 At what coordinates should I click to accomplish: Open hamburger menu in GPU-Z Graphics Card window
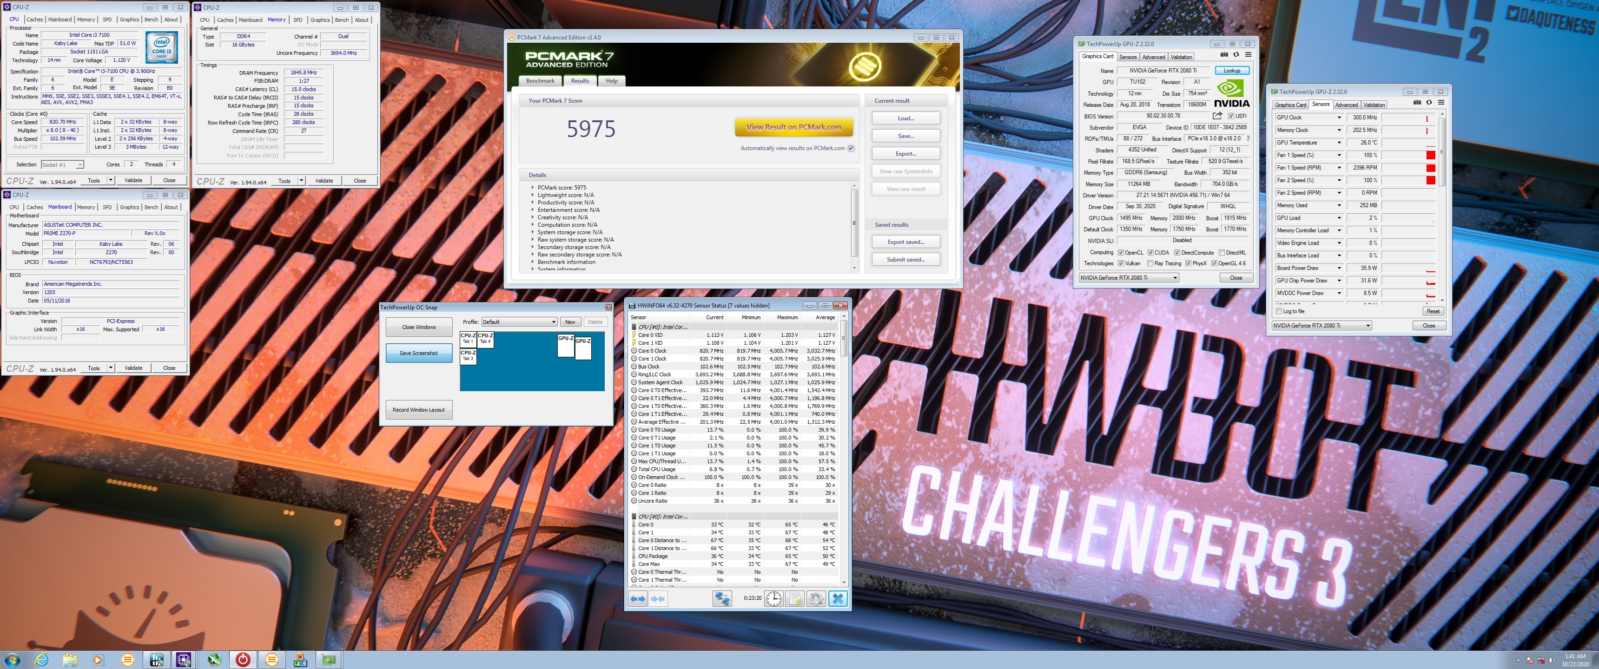pos(1248,55)
